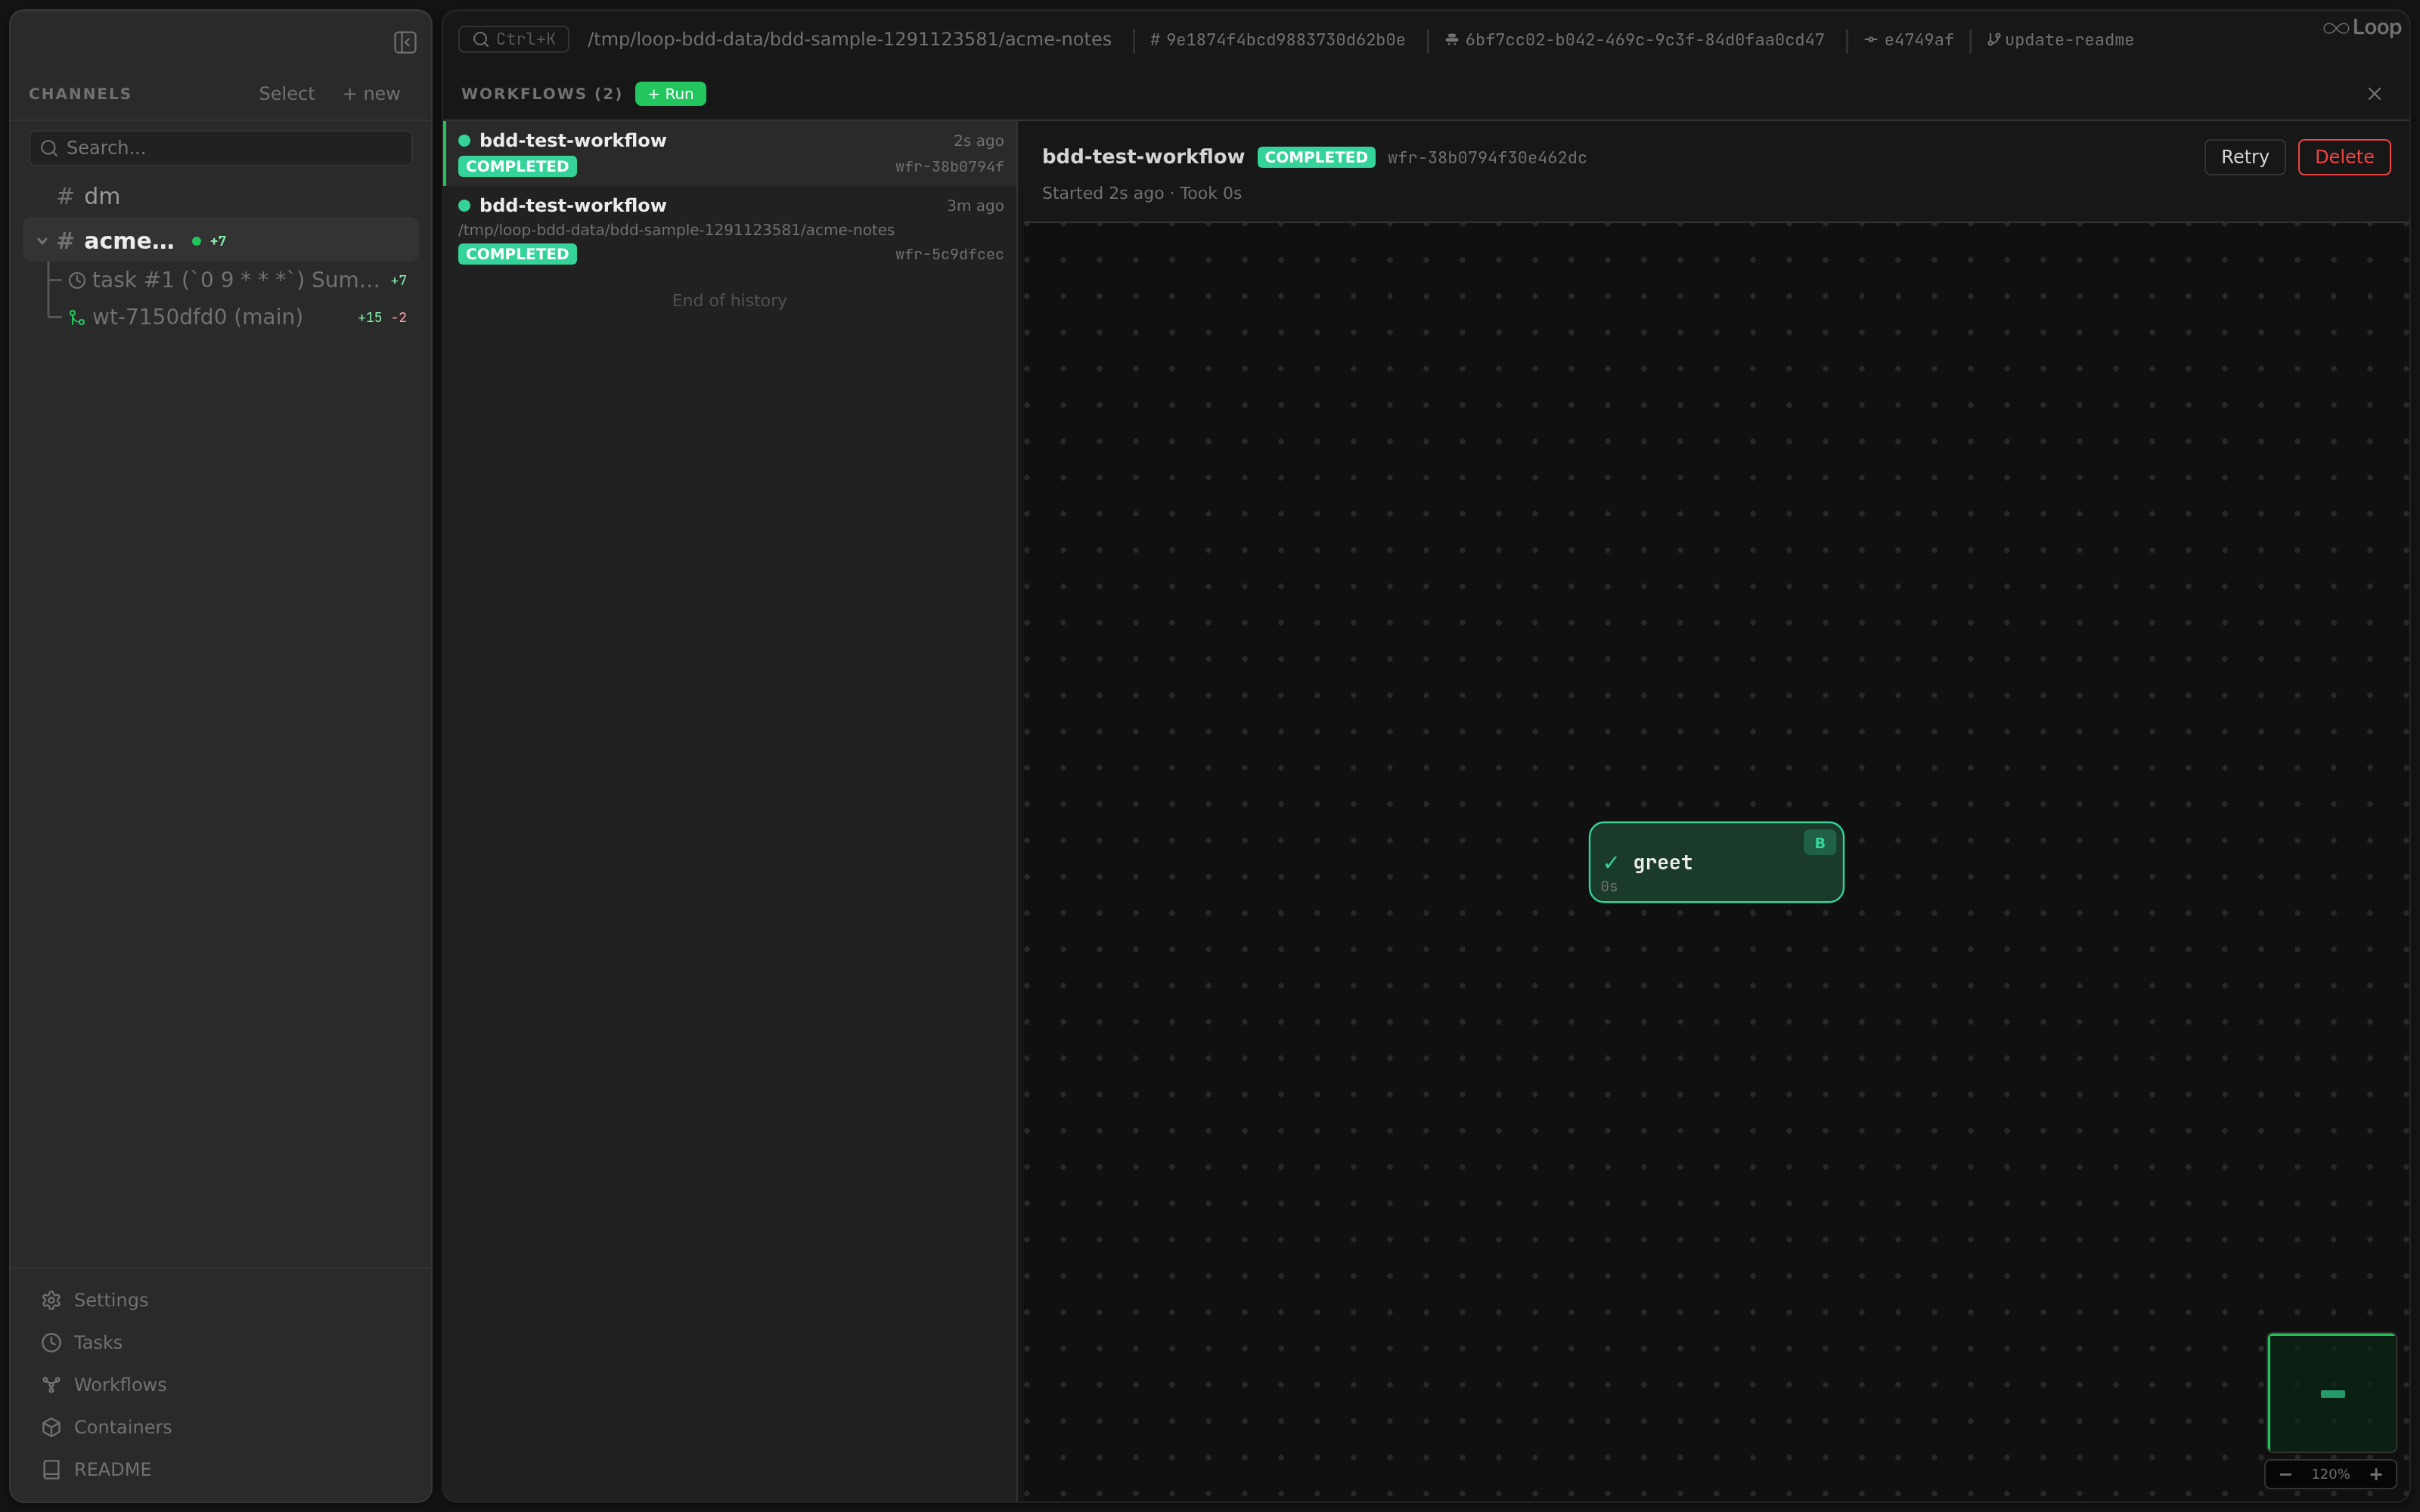Click the branch icon beside wt-7150dfd0
Screen dimensions: 2420x1512
coord(77,317)
